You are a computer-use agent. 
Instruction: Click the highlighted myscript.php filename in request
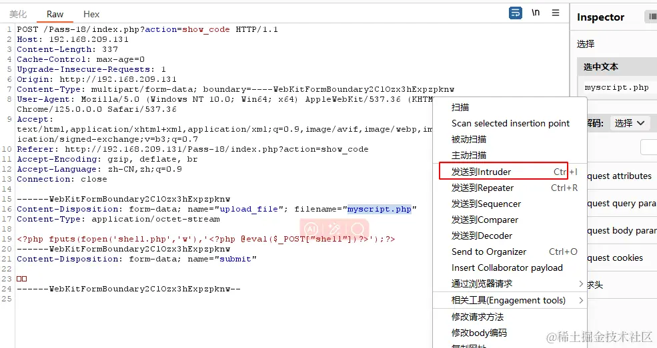pyautogui.click(x=380, y=209)
